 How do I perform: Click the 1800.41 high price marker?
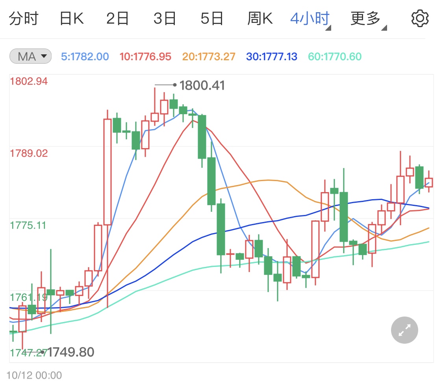(x=202, y=85)
